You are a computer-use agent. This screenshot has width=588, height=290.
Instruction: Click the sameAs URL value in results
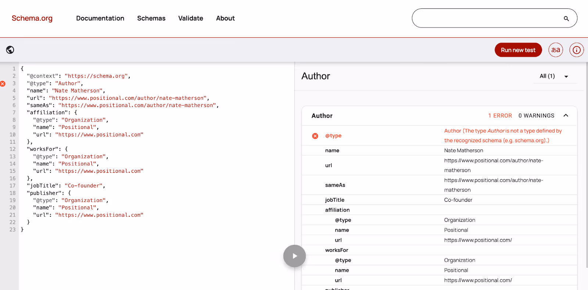point(494,185)
